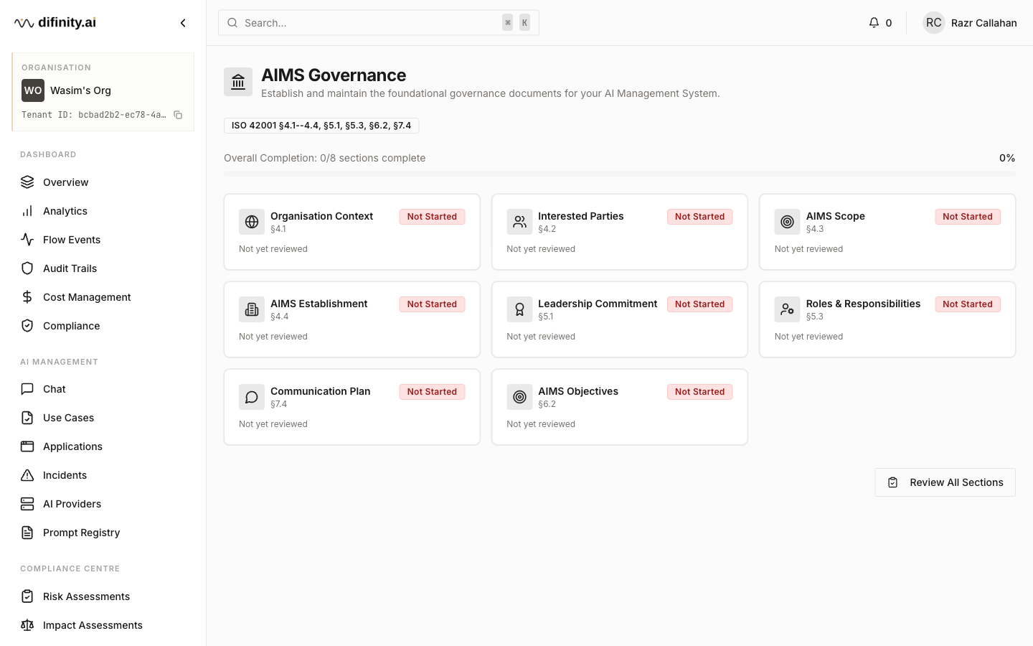Image resolution: width=1033 pixels, height=646 pixels.
Task: Navigate to Impact Assessments
Action: coord(103,625)
